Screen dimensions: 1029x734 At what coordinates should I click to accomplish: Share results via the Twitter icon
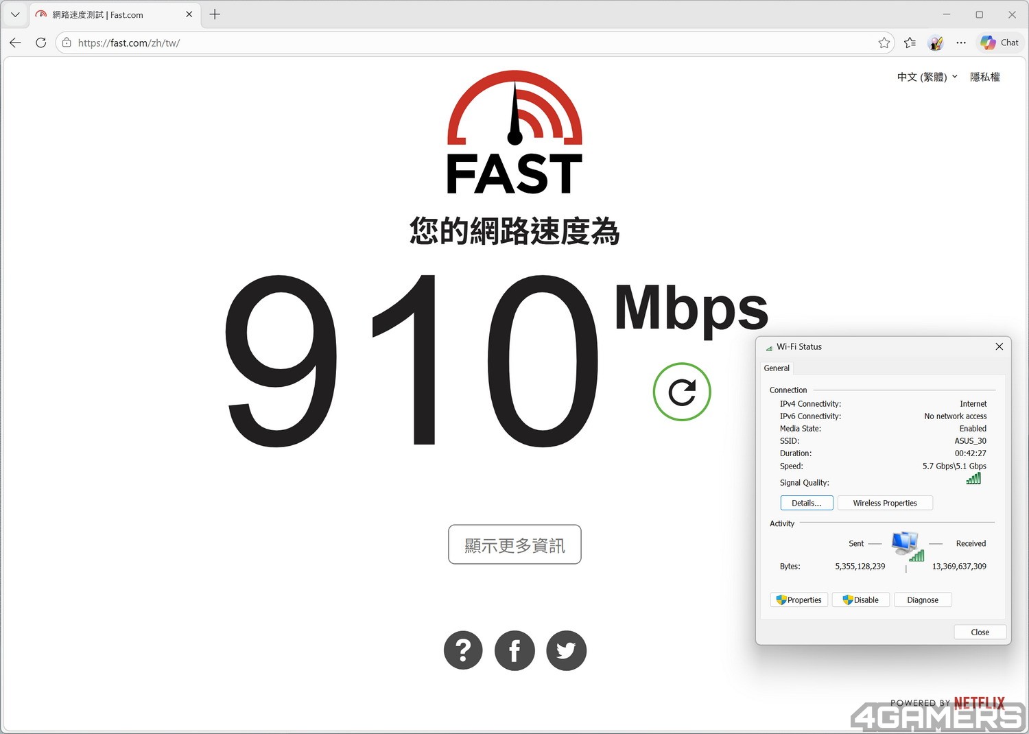[566, 650]
